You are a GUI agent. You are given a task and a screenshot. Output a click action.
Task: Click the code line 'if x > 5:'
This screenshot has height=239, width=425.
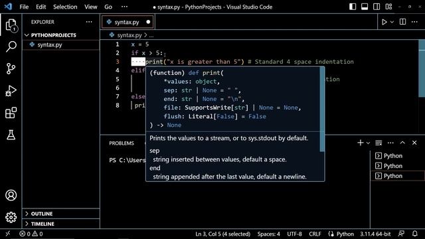(x=147, y=53)
